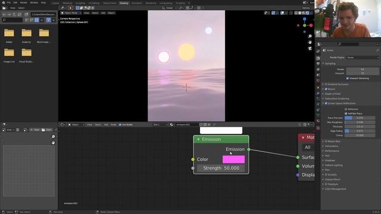The height and width of the screenshot is (214, 381).
Task: Click the file browser filter icon
Action: [49, 20]
